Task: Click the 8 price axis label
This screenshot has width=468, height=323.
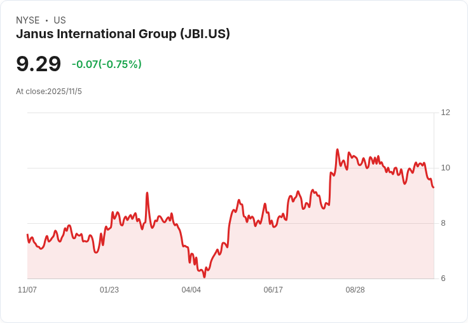Action: tap(443, 223)
